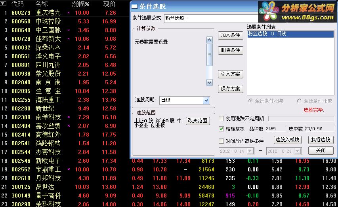Close the dialog with 关闭 button
The image size is (338, 207).
coord(321,150)
